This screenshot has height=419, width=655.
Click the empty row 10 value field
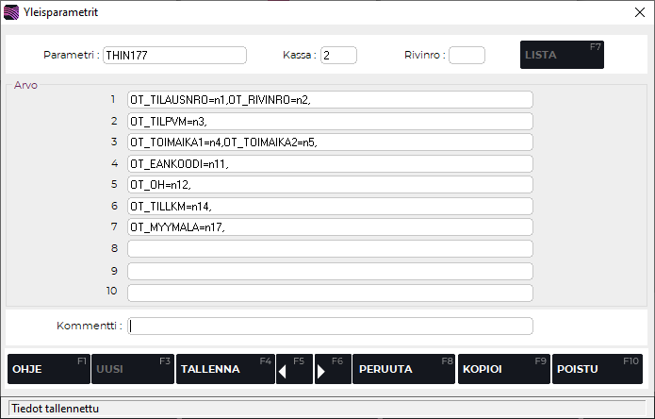(x=330, y=293)
